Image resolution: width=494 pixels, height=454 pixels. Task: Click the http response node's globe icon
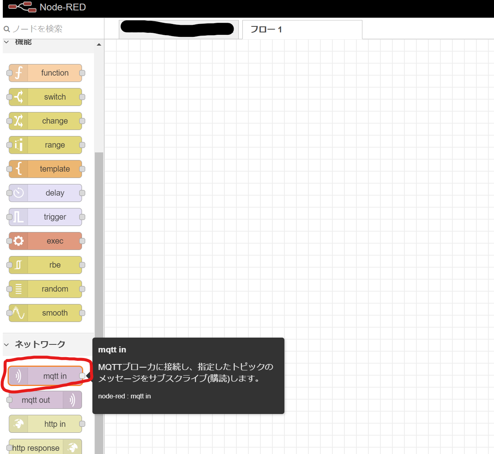coord(72,447)
